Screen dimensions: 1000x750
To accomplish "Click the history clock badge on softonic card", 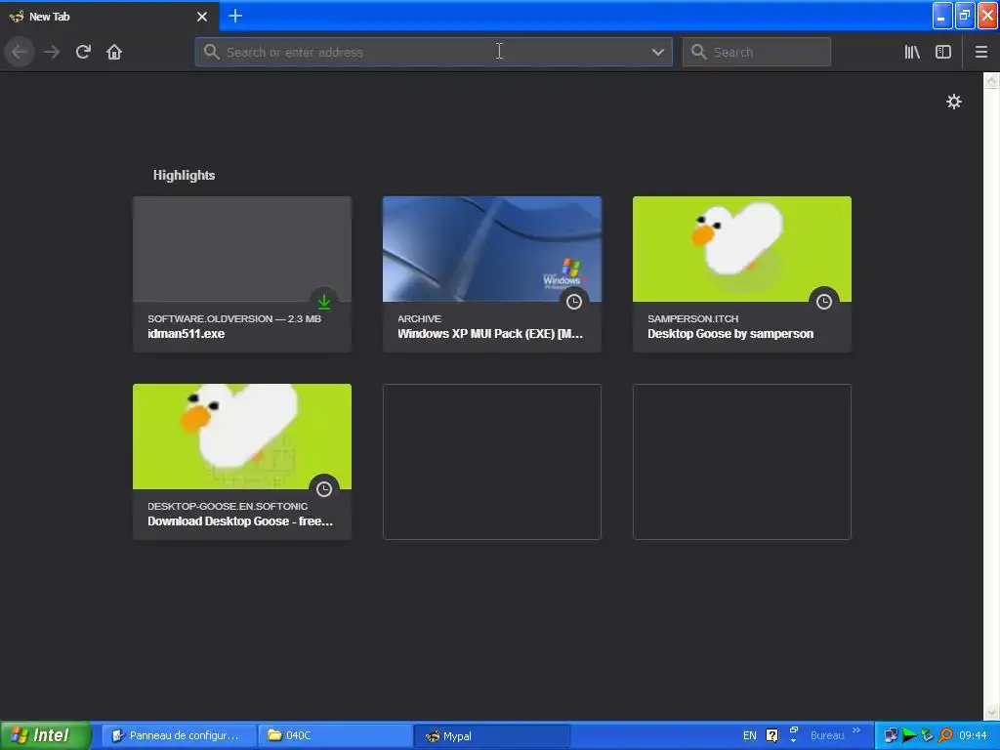I will tap(324, 489).
